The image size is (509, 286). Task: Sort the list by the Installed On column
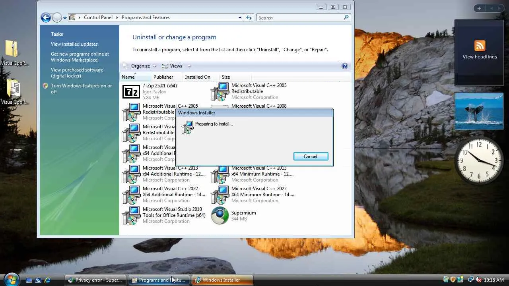(201, 77)
